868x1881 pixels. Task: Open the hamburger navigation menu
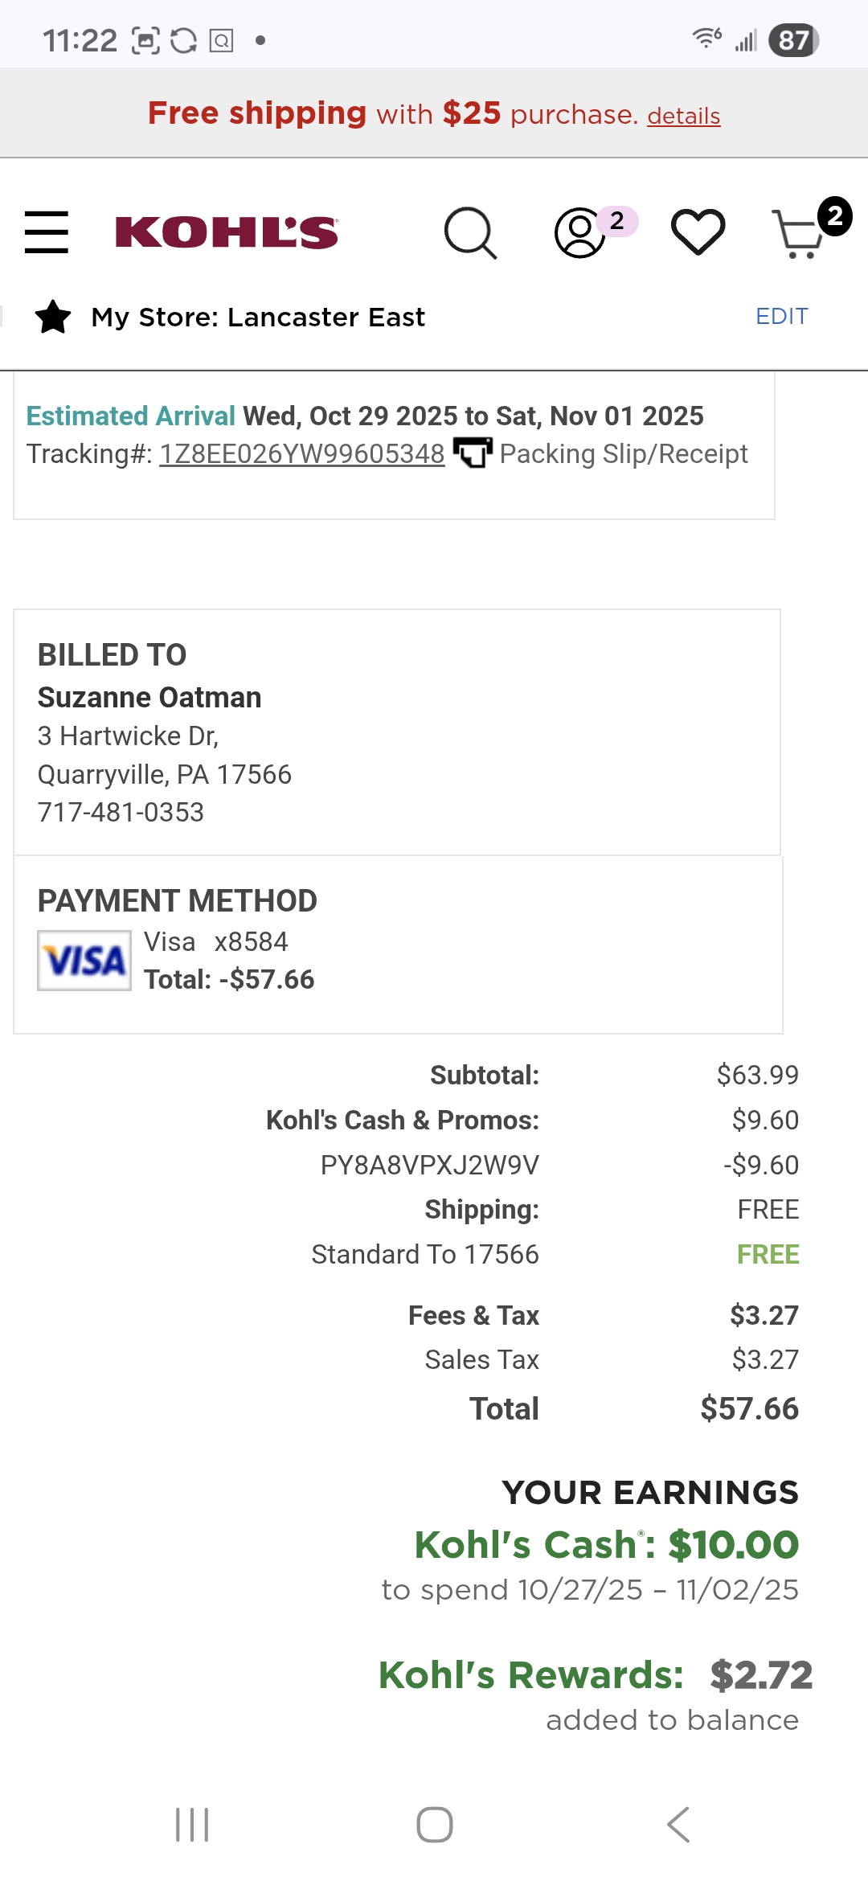pyautogui.click(x=47, y=232)
